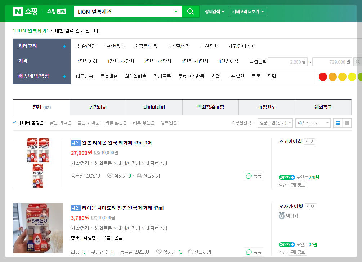Report the first product with 신고하기
The width and height of the screenshot is (362, 262).
148,176
